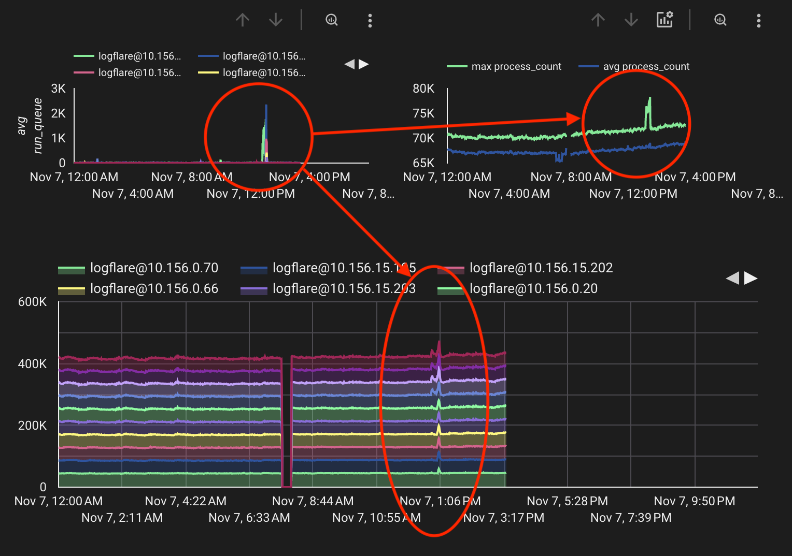Toggle avg process_count series in legend

click(x=646, y=67)
